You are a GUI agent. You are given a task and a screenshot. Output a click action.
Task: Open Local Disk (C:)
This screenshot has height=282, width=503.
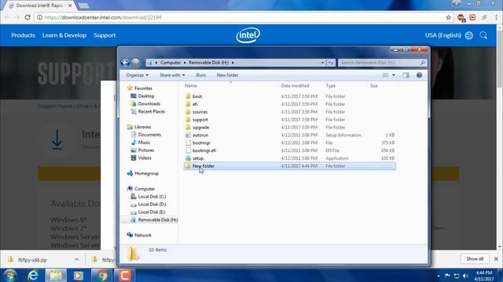coord(152,197)
